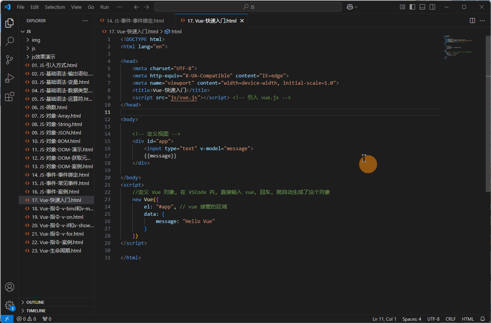The width and height of the screenshot is (491, 323).
Task: Expand the OUTLINE section
Action: (x=35, y=302)
